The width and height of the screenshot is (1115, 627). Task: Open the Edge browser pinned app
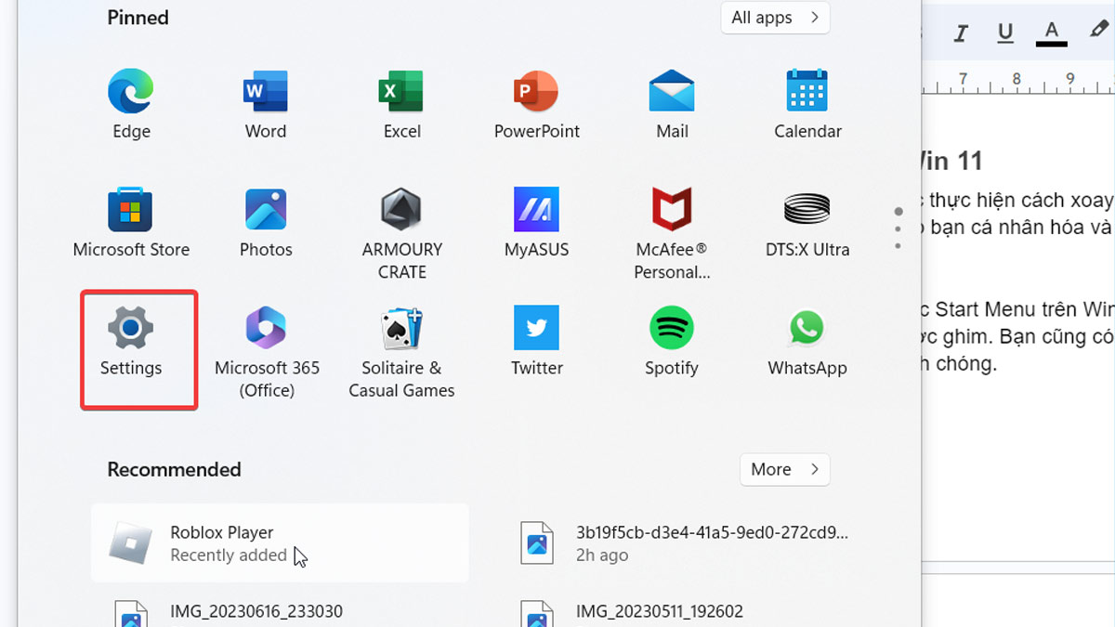131,104
